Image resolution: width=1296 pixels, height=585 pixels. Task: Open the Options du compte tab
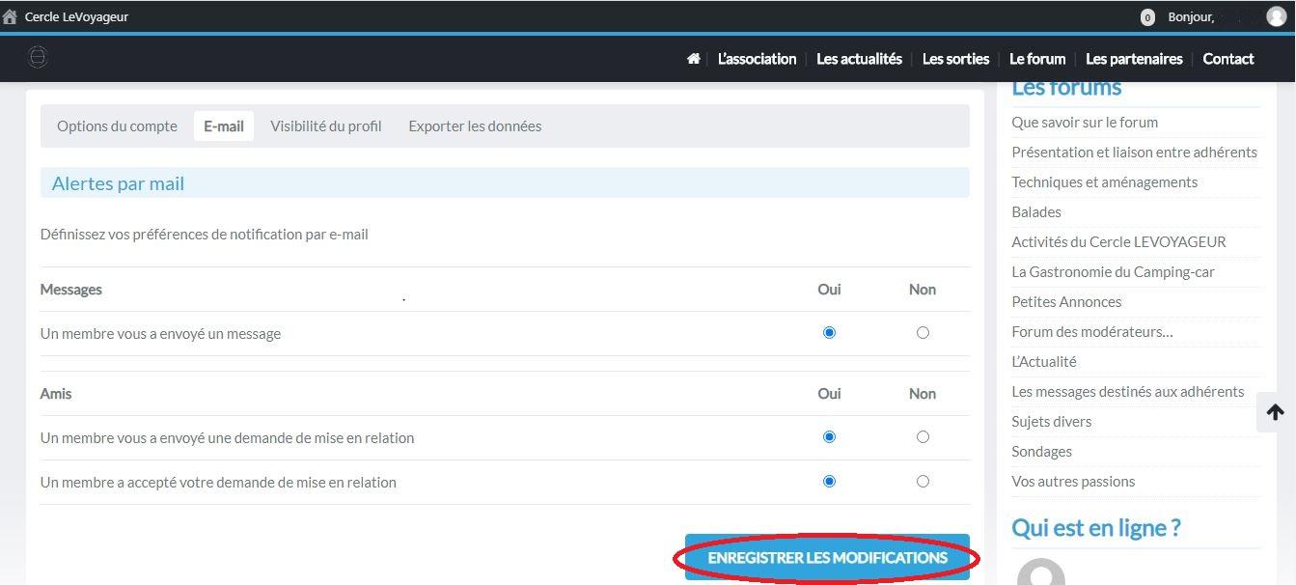pos(117,126)
